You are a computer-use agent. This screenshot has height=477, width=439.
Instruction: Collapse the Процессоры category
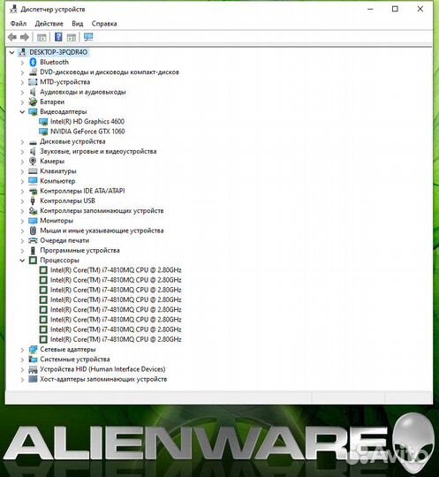(22, 261)
